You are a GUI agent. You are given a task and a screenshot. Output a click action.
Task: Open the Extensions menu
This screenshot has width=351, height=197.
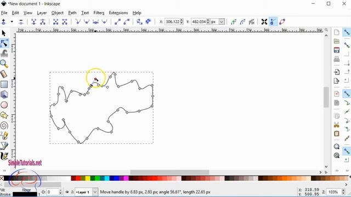point(118,13)
